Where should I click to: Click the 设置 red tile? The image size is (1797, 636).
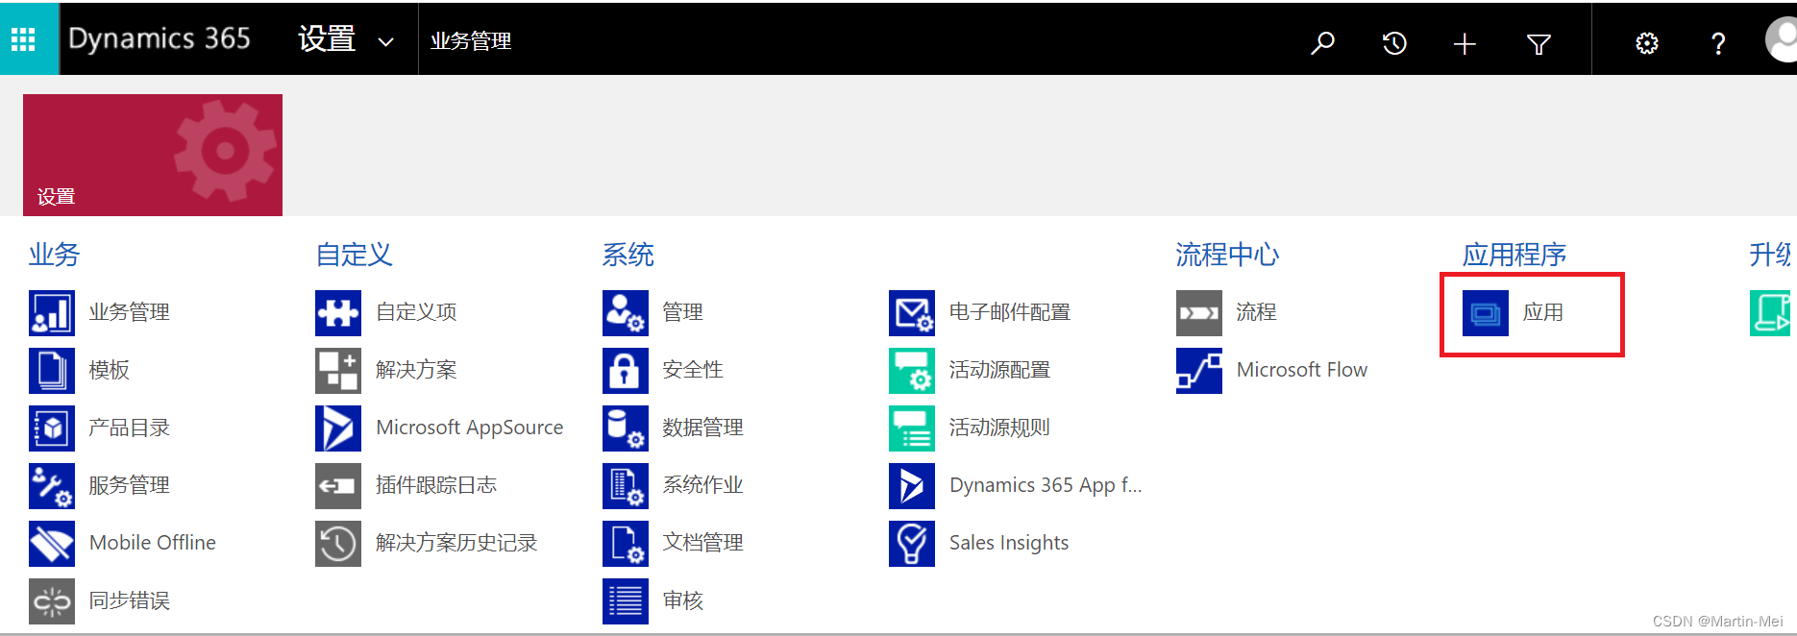tap(153, 155)
